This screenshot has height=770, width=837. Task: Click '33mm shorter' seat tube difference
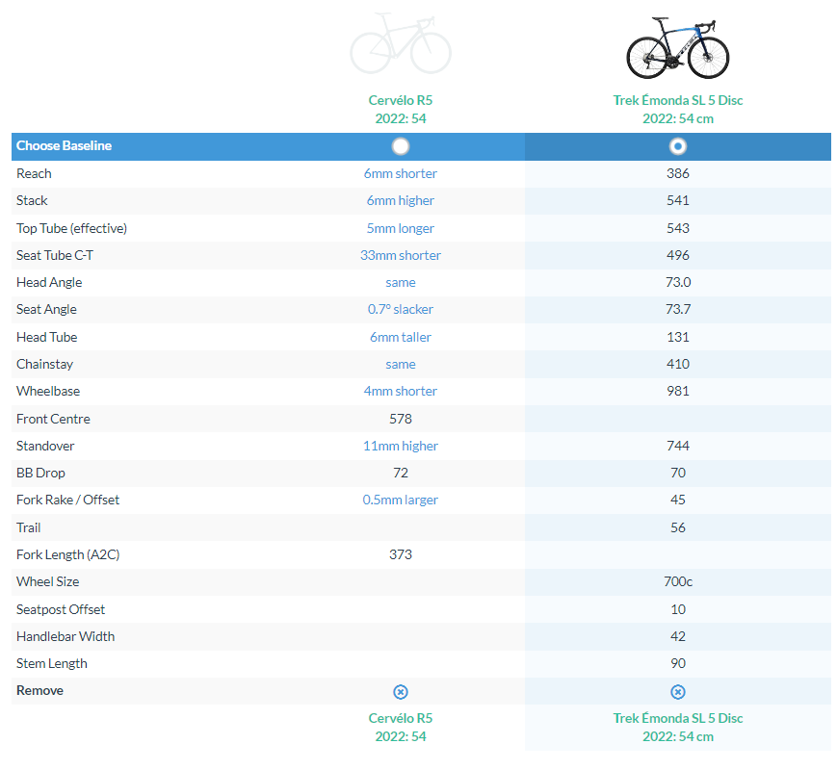[x=401, y=255]
